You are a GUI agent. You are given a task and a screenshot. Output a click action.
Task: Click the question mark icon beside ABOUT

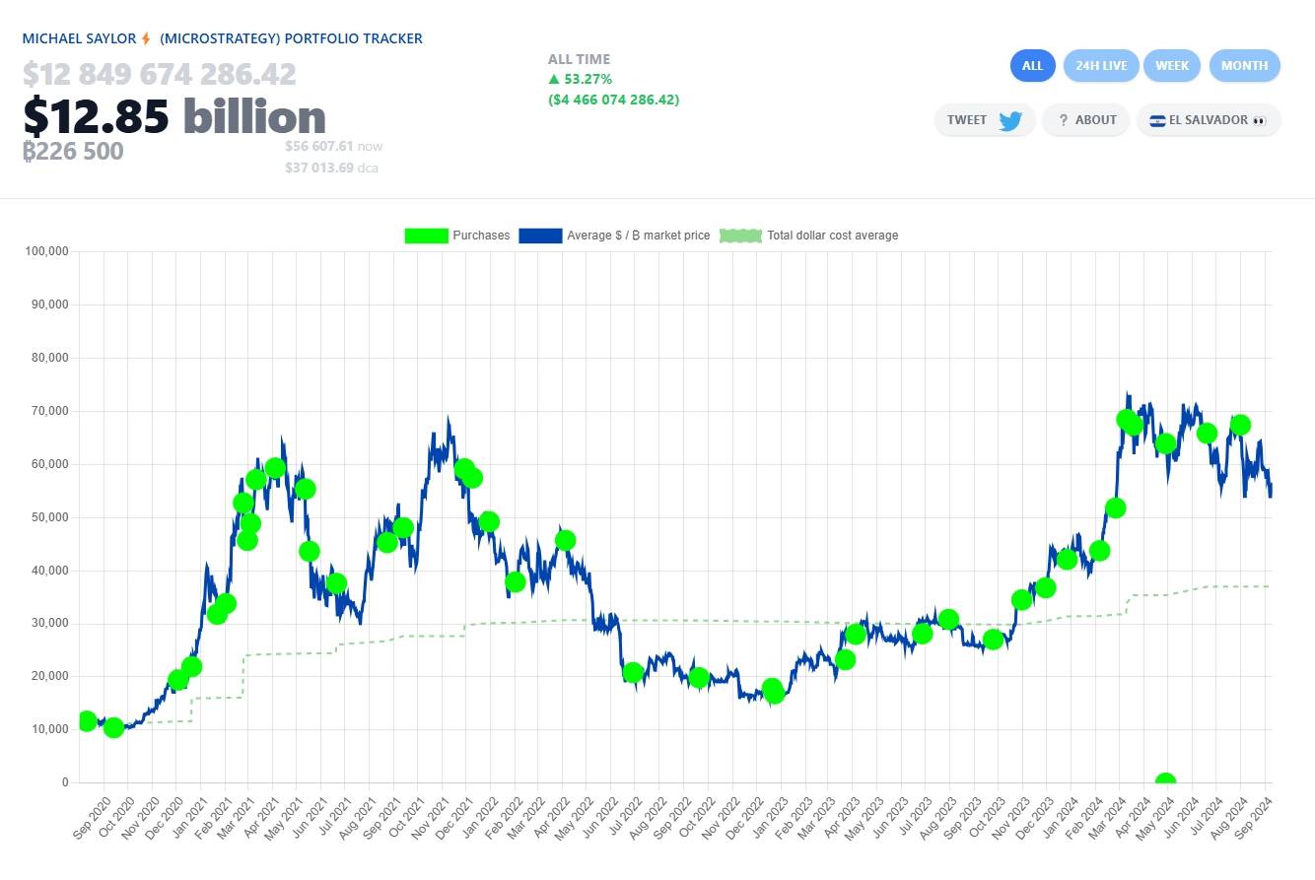[1064, 120]
